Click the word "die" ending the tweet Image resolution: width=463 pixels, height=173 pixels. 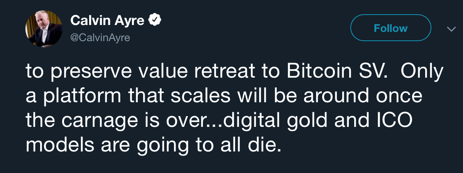[266, 146]
